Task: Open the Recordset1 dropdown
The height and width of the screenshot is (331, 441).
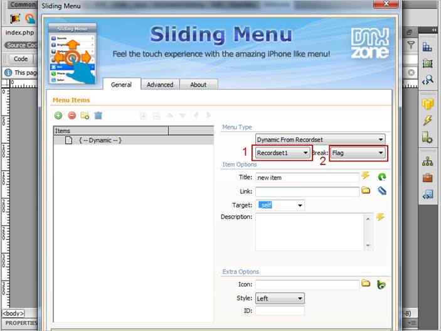Action: (x=282, y=153)
